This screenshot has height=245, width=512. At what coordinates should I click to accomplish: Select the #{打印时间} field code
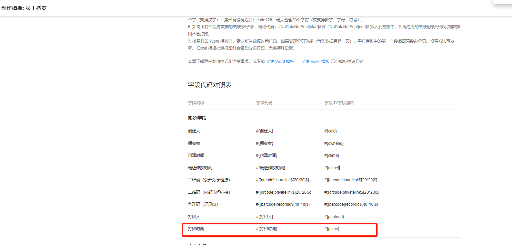[x=267, y=229]
